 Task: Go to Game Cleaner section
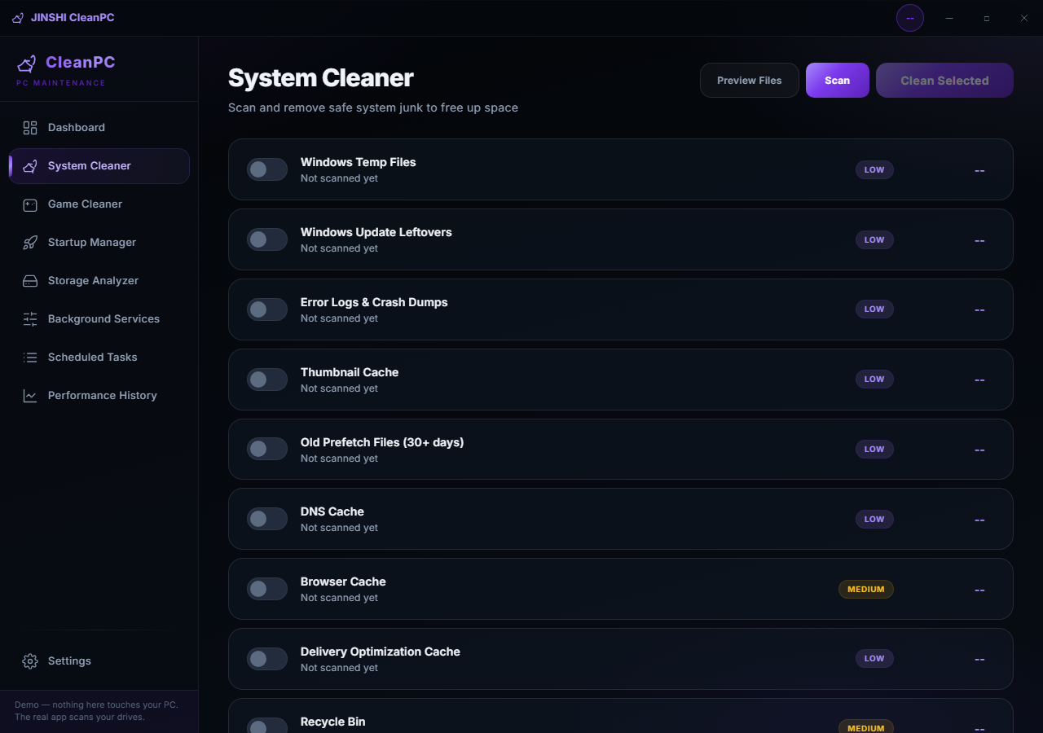pos(99,204)
